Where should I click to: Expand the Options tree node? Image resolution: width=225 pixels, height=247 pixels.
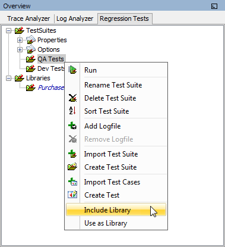20,49
